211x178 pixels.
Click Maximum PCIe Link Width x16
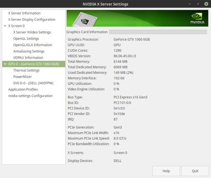pyautogui.click(x=116, y=133)
